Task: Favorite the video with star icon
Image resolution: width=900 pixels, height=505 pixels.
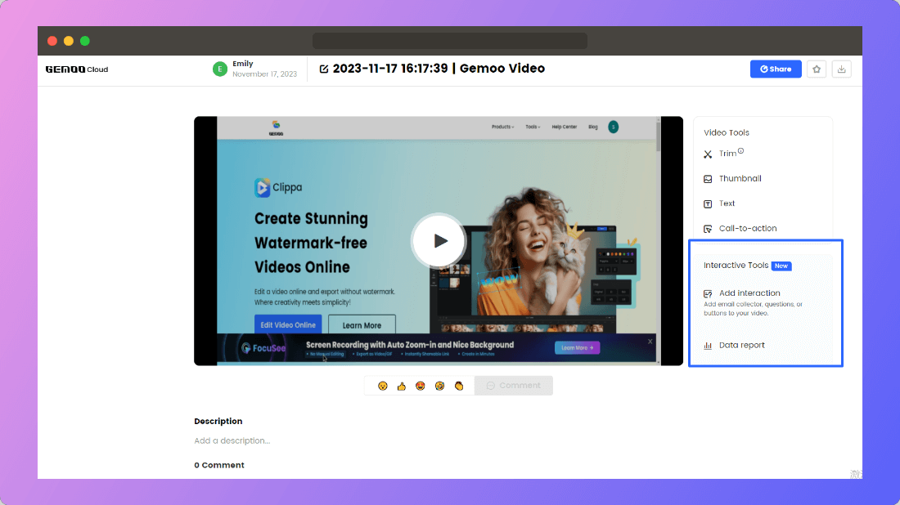Action: (x=817, y=69)
